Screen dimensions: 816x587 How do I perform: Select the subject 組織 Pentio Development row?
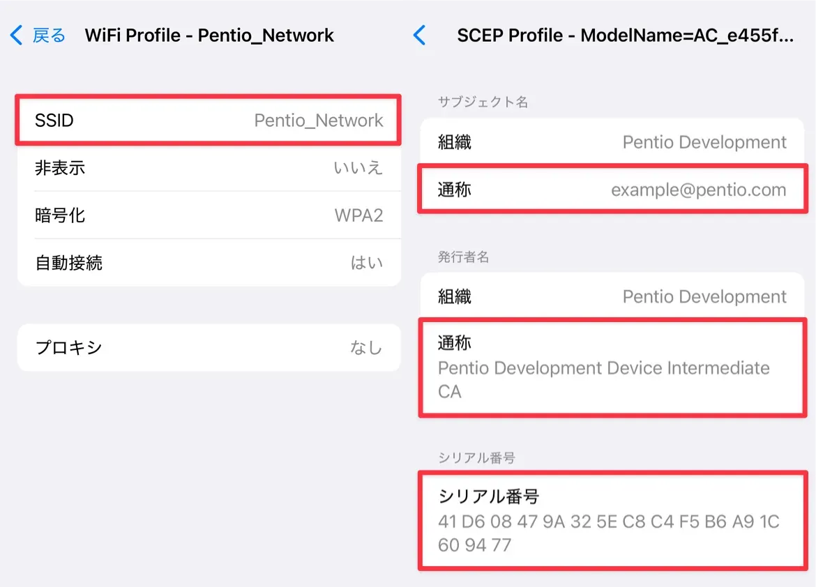pyautogui.click(x=612, y=142)
